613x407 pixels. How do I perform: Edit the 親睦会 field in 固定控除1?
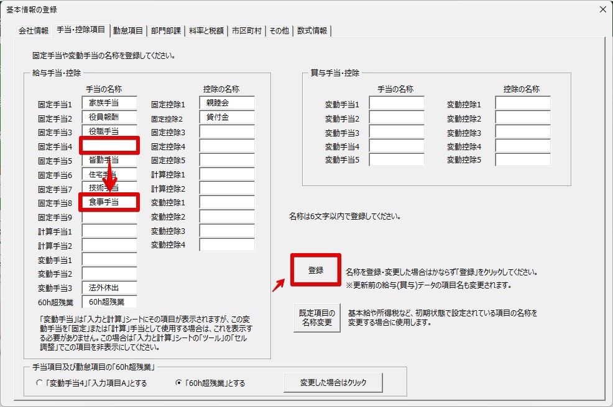click(x=227, y=103)
